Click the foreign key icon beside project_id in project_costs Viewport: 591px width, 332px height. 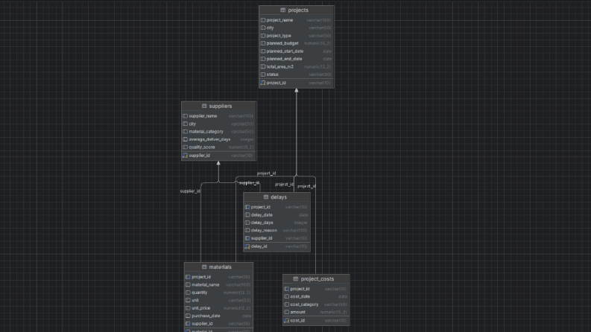(x=286, y=289)
